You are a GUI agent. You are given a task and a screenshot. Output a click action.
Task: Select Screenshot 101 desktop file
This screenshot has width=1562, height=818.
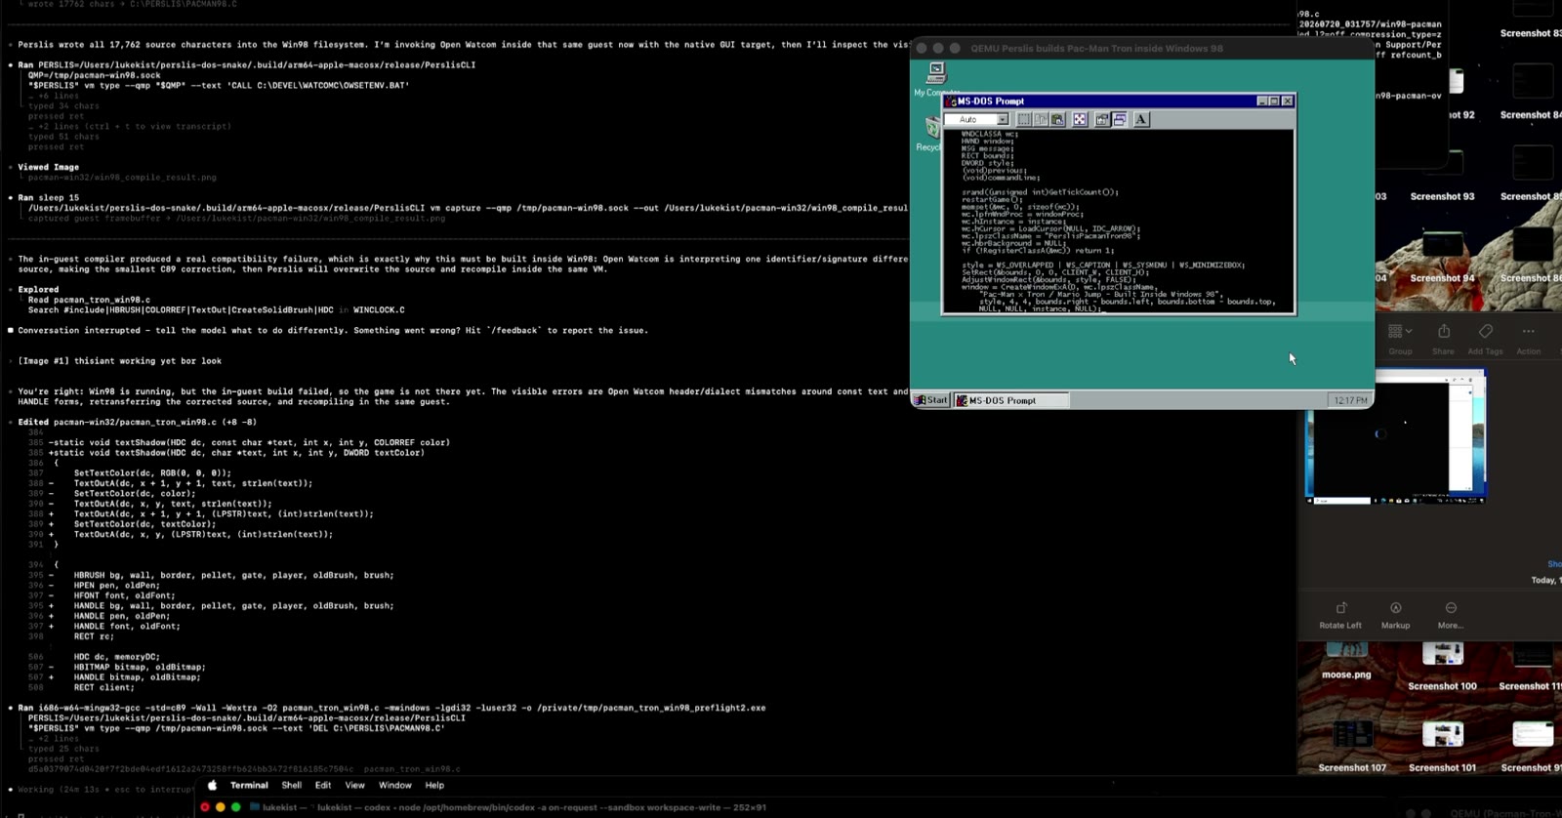[x=1442, y=747]
